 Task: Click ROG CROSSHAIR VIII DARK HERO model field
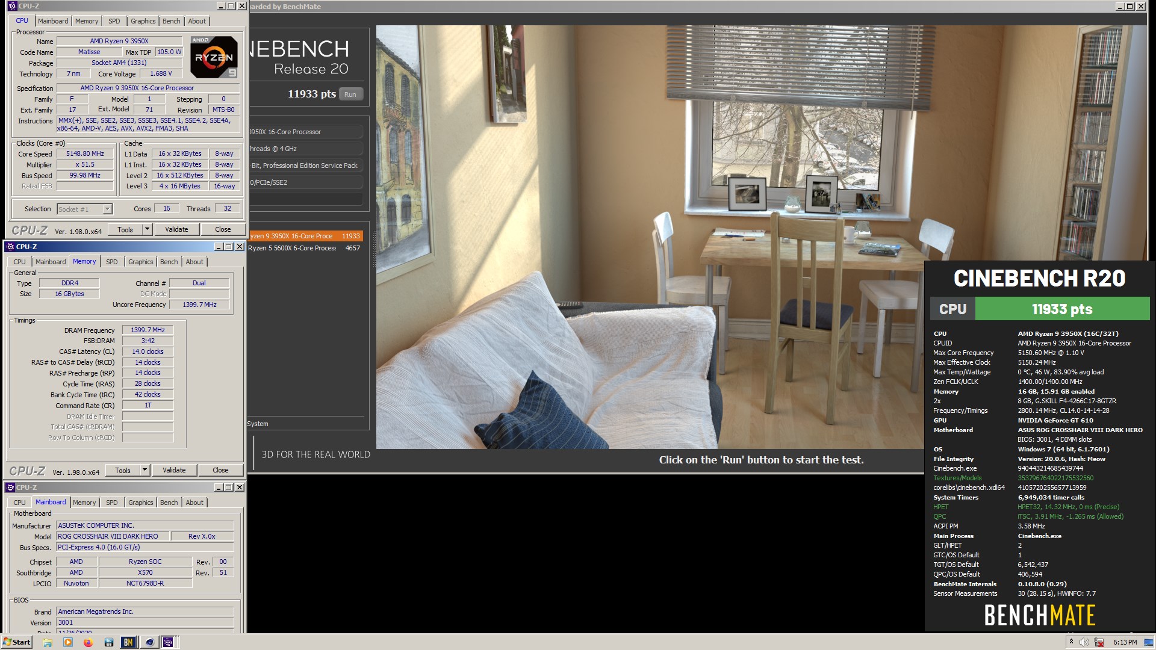tap(112, 536)
